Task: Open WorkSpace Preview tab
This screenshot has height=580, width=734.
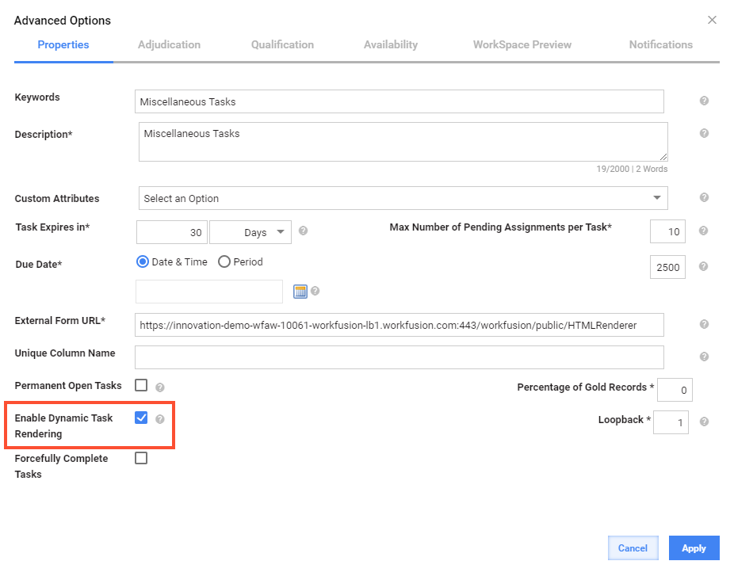Action: 522,45
